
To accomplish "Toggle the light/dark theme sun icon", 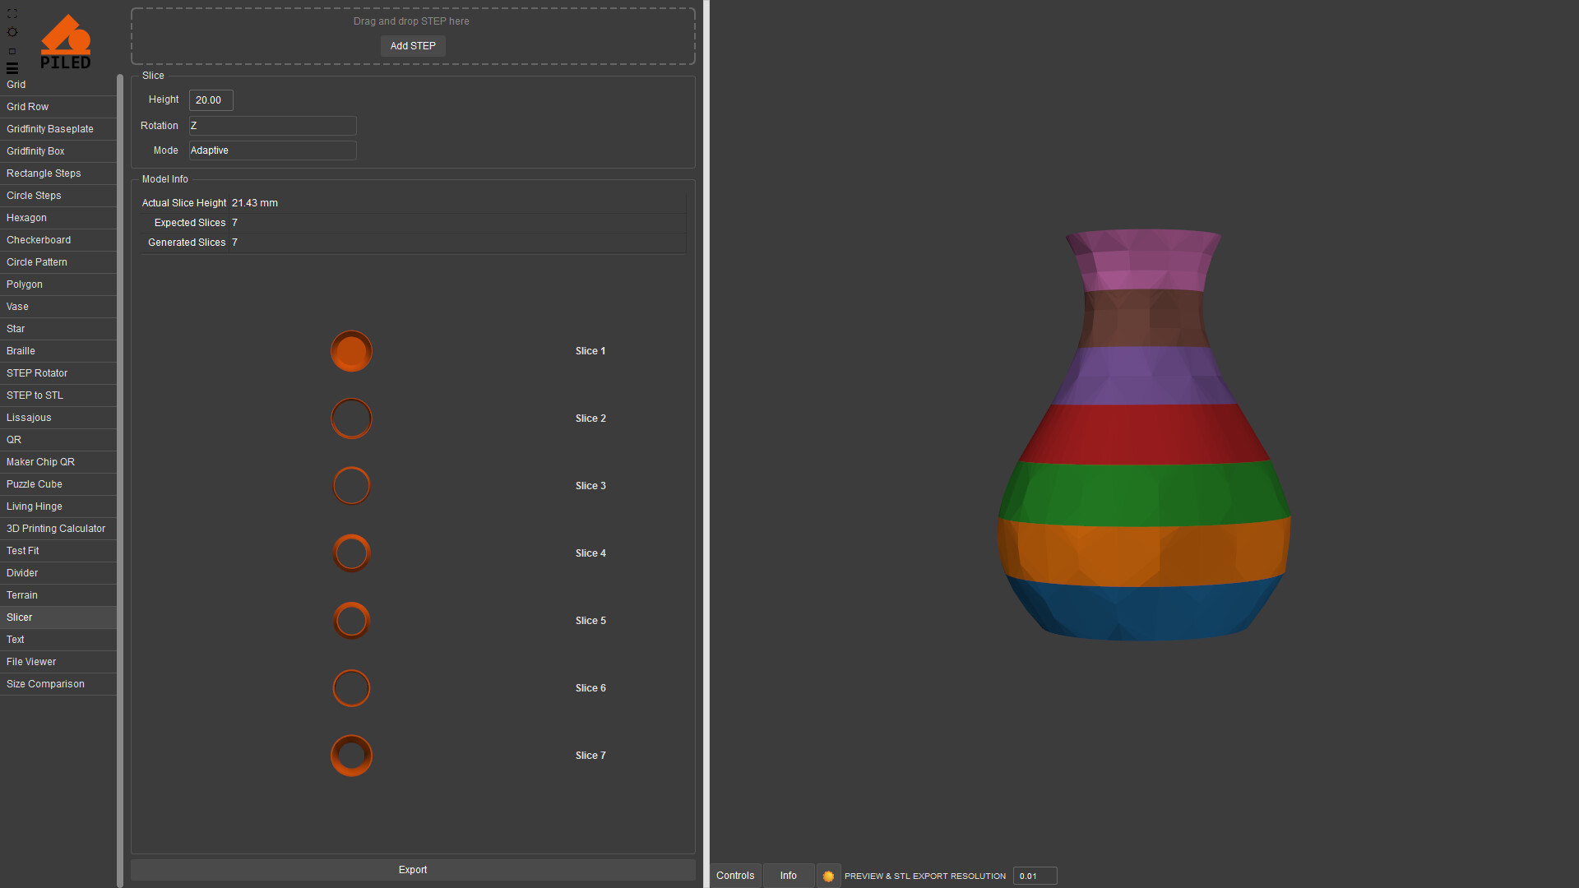I will 12,32.
